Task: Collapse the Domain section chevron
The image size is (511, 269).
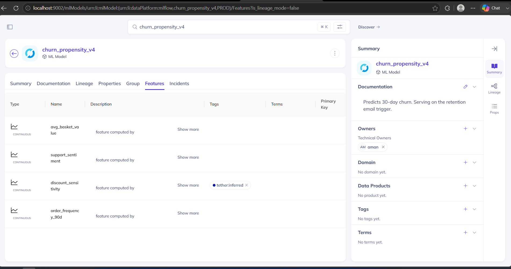Action: point(474,162)
